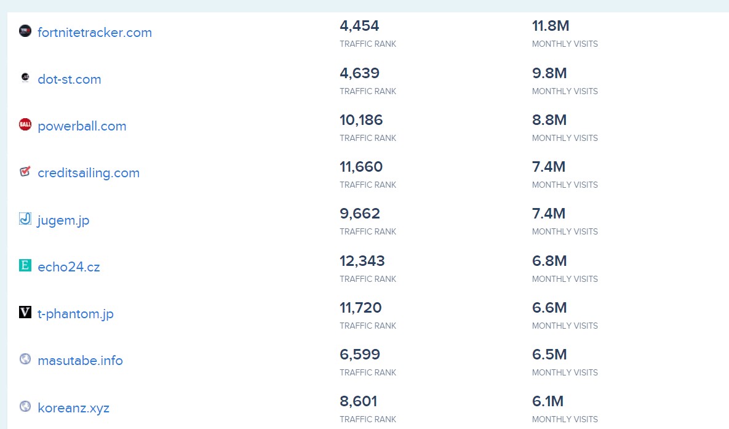729x429 pixels.
Task: Click the red Powerball ball icon
Action: point(25,124)
